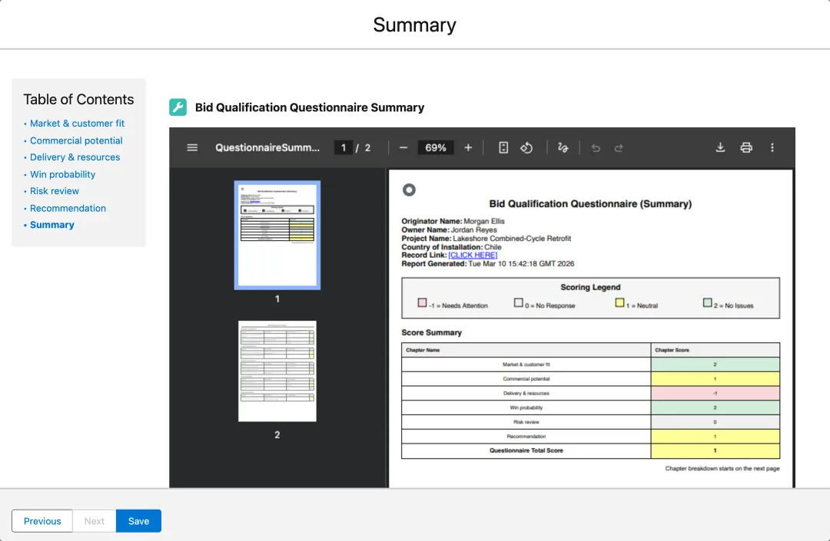The width and height of the screenshot is (830, 541).
Task: Click the green No Issues legend swatch
Action: click(707, 302)
